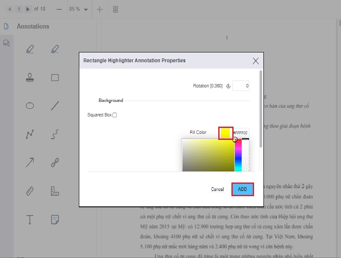Click the "of 18" page count
Screen dimensions: 341x258
[x=40, y=9]
